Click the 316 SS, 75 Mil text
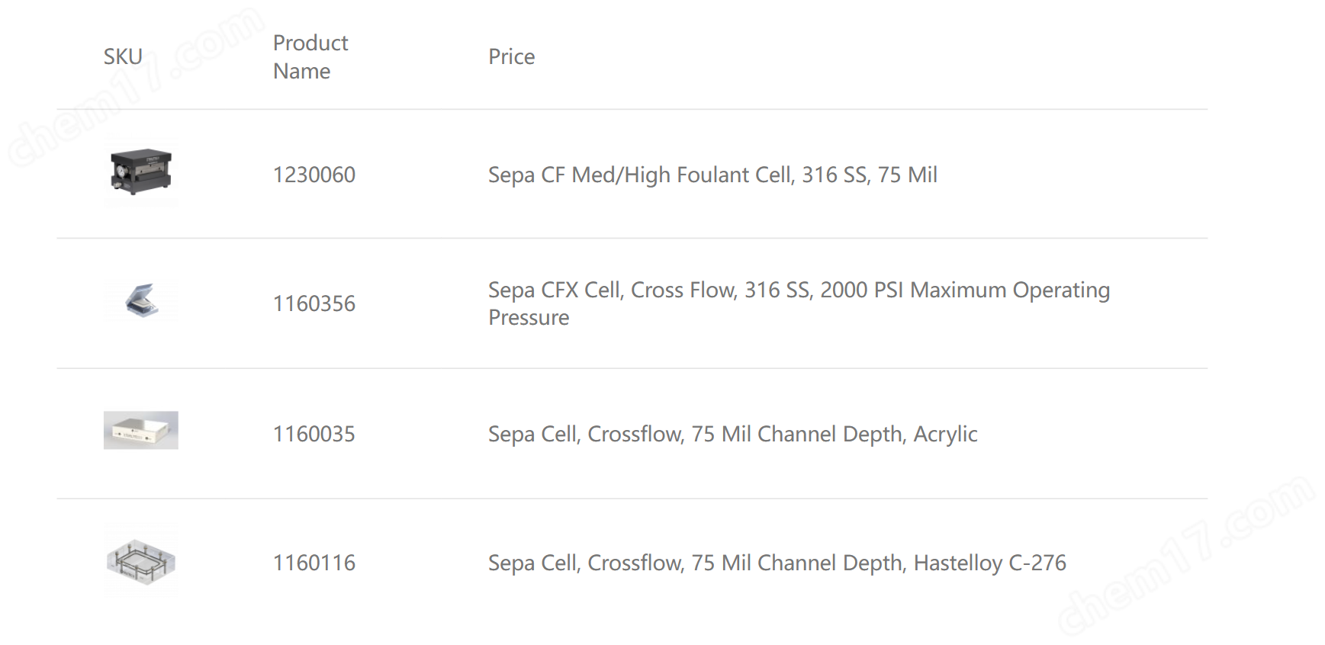The height and width of the screenshot is (645, 1325). click(869, 175)
